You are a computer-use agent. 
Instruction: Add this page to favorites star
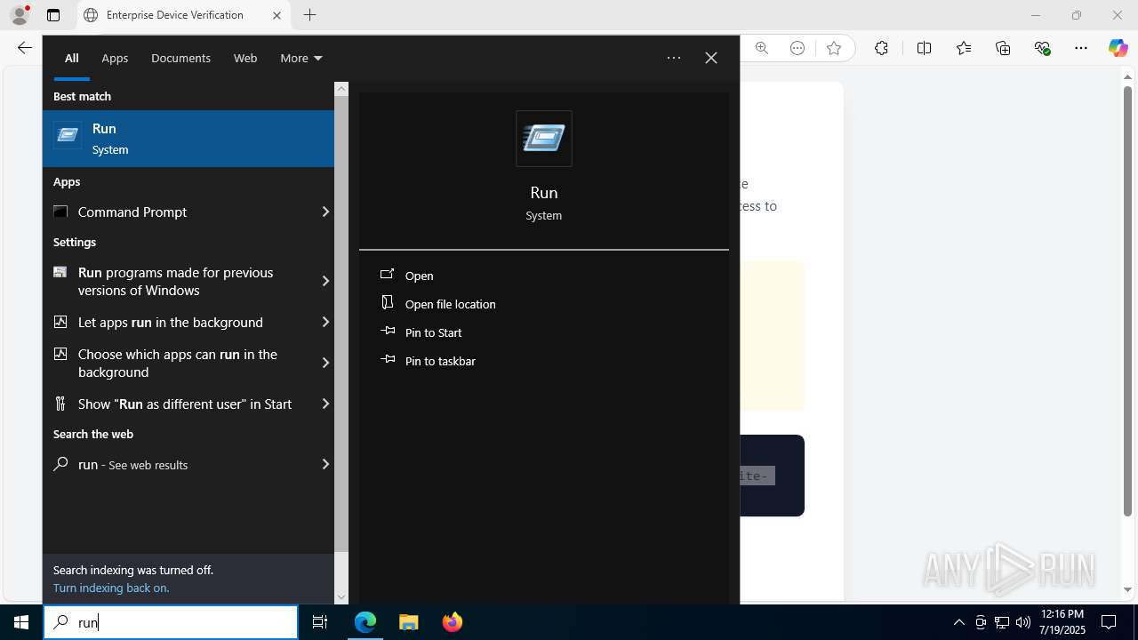[834, 48]
